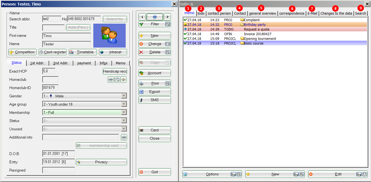Expand the Gender dropdown
Screen dimensions: 371x182
(x=124, y=96)
